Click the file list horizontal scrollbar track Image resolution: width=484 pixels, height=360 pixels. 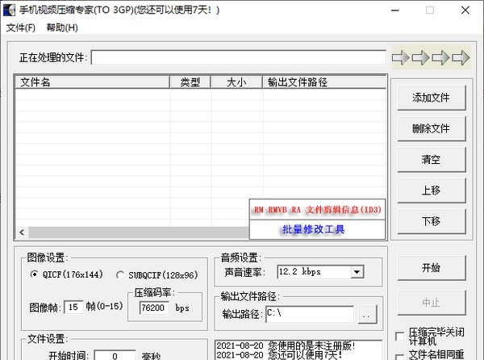138,232
